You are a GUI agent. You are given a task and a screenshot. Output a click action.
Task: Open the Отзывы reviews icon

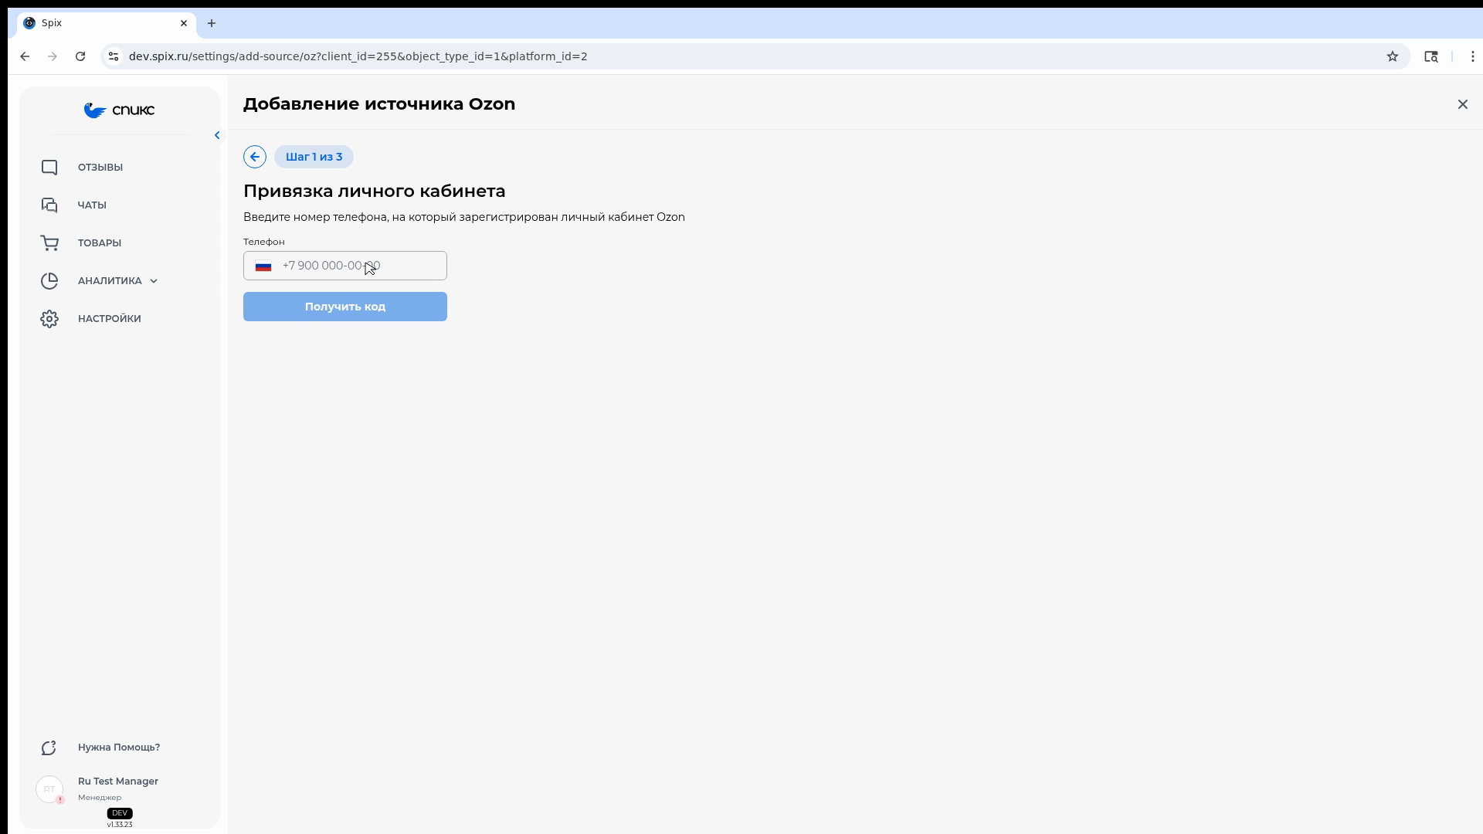click(49, 168)
